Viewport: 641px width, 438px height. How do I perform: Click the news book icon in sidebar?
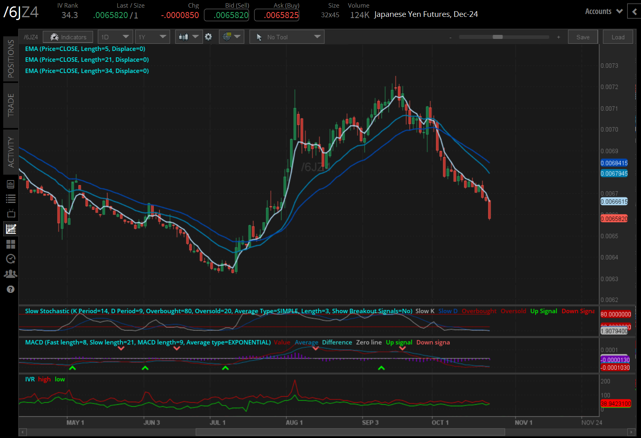point(11,184)
